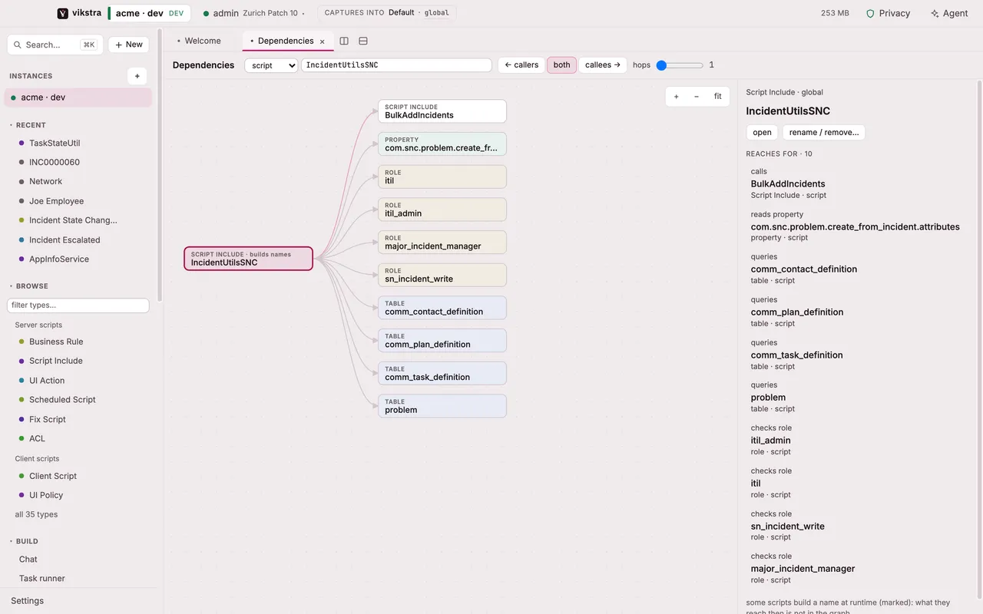The width and height of the screenshot is (983, 614).
Task: Click the vikstra logo icon
Action: point(63,13)
